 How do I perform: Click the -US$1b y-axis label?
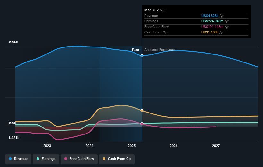[x=13, y=138]
